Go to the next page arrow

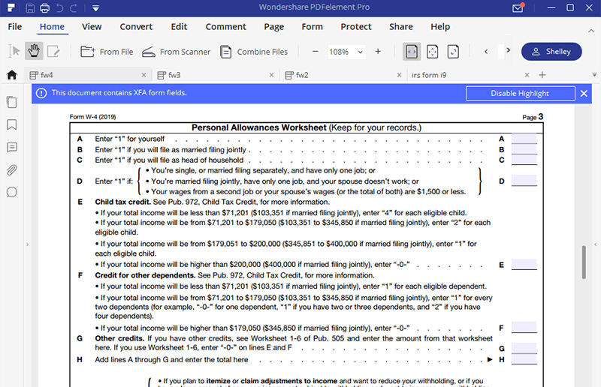(509, 50)
